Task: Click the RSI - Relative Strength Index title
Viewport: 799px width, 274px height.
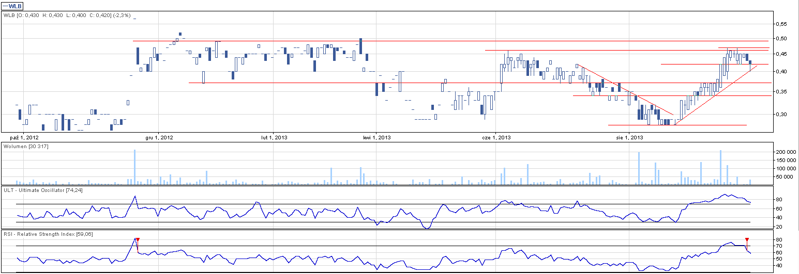Action: tap(48, 234)
